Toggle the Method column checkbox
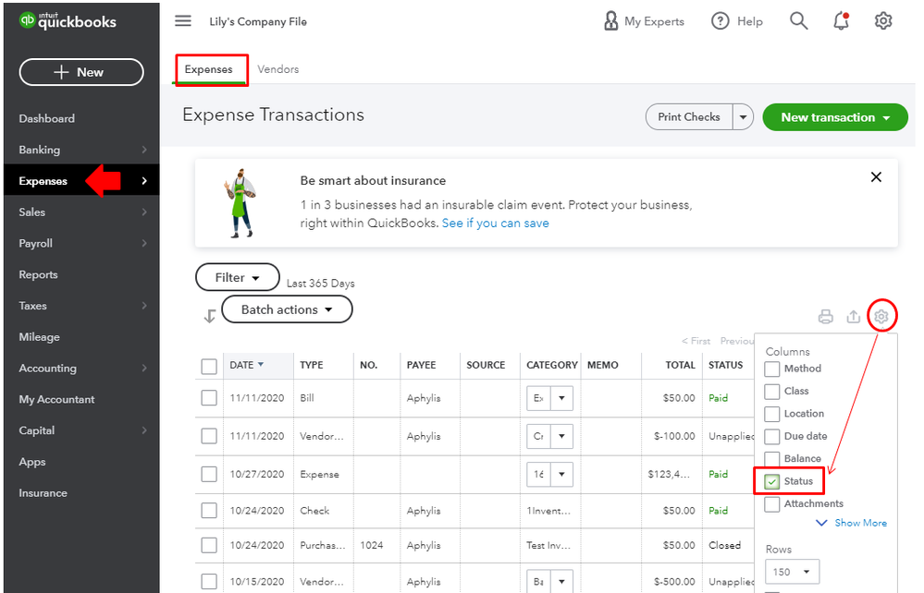 click(772, 369)
